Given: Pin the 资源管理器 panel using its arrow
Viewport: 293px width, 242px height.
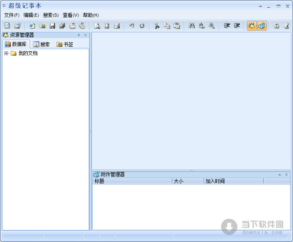Looking at the screenshot, I should (79, 35).
